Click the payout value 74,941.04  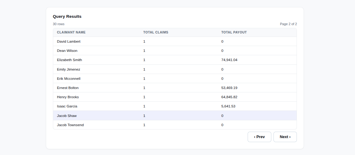click(x=229, y=60)
